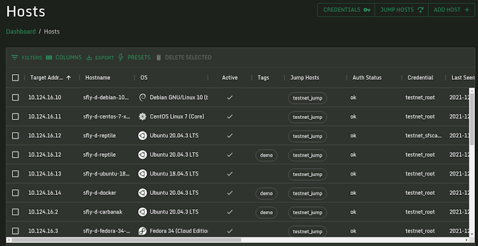Image resolution: width=478 pixels, height=246 pixels.
Task: Sort by Tags column header
Action: [263, 77]
